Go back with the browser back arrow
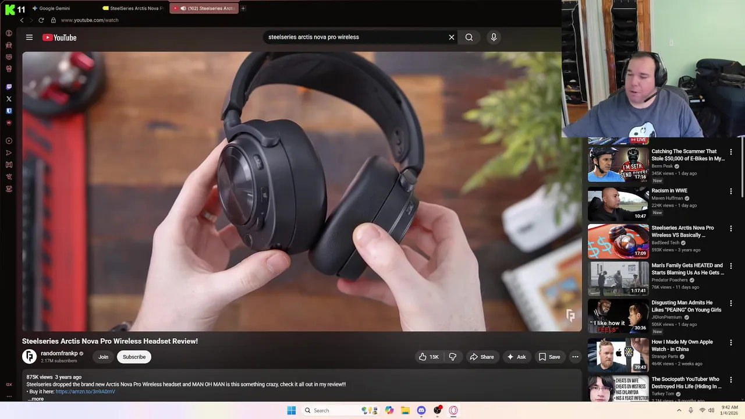The image size is (745, 419). 22,20
